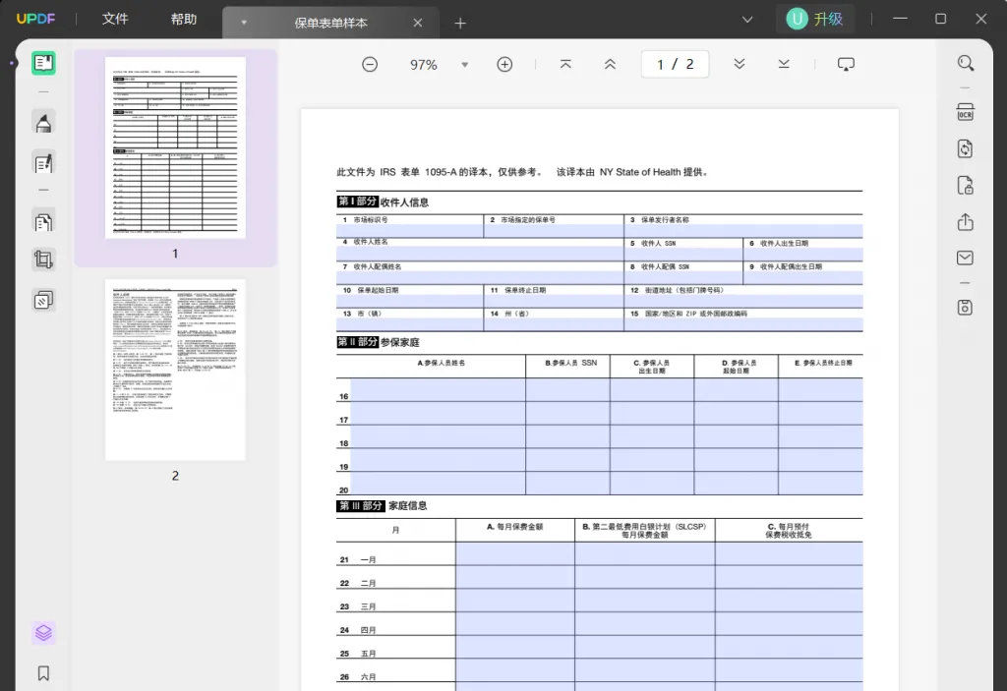Open the Organize Pages tool

(x=43, y=222)
